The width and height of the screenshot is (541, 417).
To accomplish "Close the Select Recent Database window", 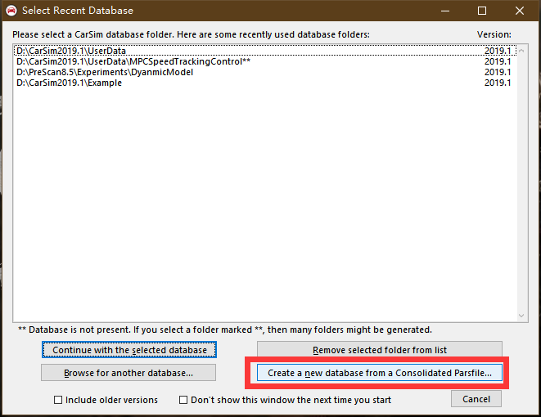I will point(520,11).
